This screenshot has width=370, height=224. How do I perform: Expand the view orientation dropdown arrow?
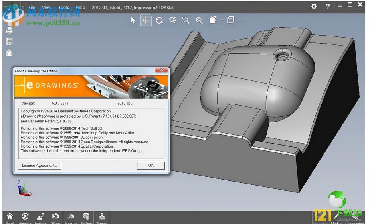[x=222, y=20]
